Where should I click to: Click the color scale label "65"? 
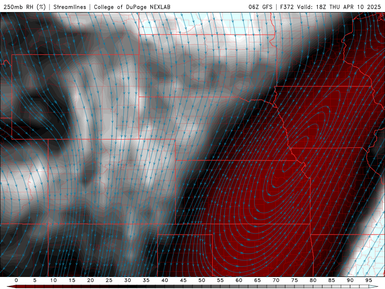[x=257, y=280]
